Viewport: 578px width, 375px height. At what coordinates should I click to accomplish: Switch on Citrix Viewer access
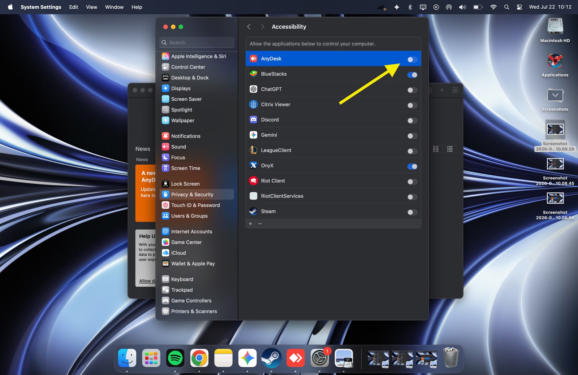[x=412, y=105]
